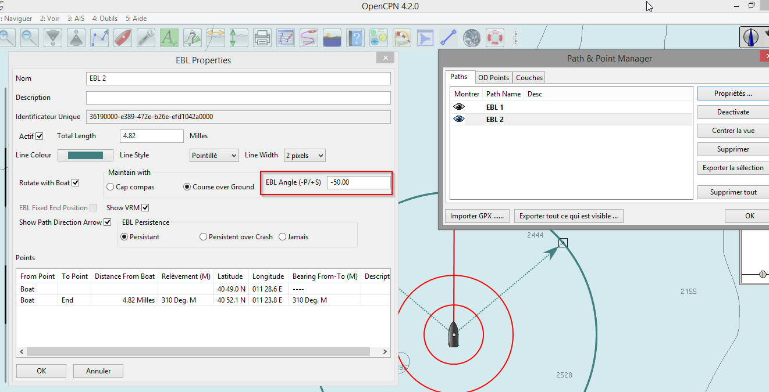Viewport: 769px width, 392px height.
Task: Select the create route tool icon
Action: click(x=99, y=38)
